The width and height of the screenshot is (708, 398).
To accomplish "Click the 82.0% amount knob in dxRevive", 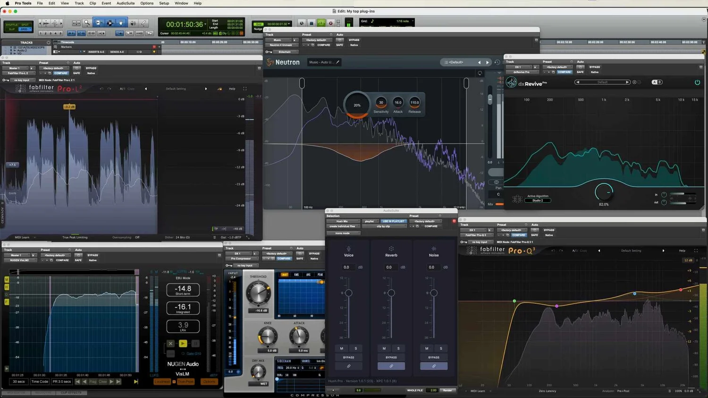I will (603, 192).
